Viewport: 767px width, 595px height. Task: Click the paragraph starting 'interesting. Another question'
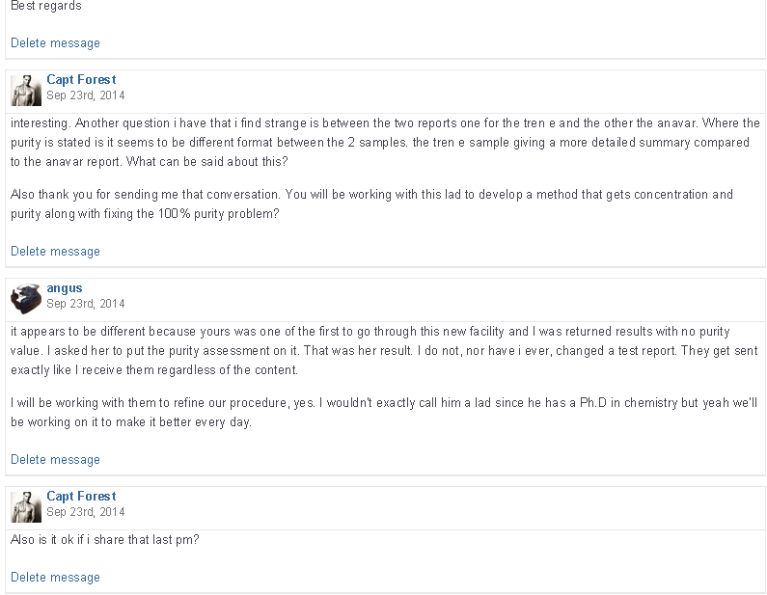(385, 143)
